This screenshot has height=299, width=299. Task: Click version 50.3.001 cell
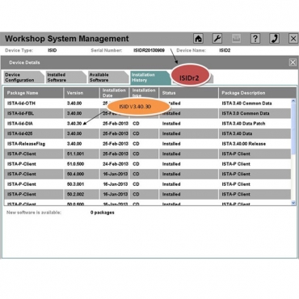[82, 184]
